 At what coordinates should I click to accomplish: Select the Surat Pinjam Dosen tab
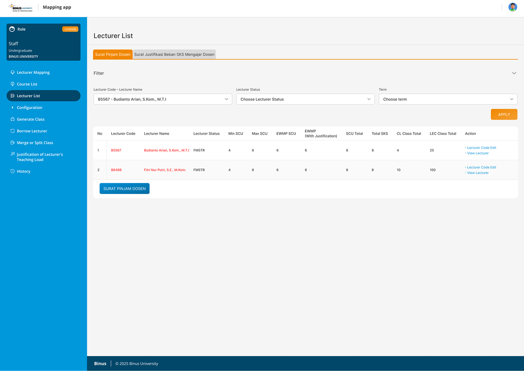112,55
